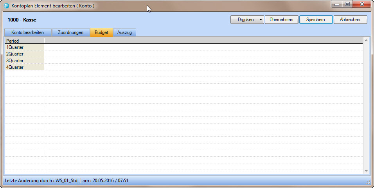Screen dimensions: 374x188
Task: Select the 1Quarter row
Action: [23, 47]
